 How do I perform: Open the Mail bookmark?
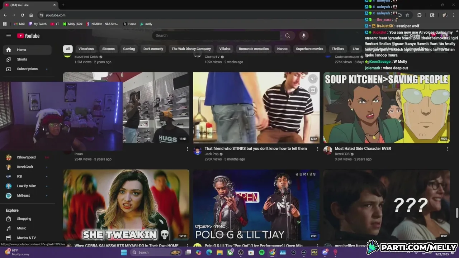(19, 24)
